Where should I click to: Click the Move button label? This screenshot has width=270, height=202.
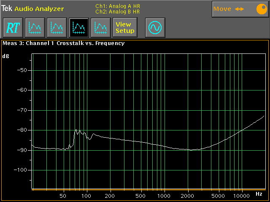(x=222, y=9)
